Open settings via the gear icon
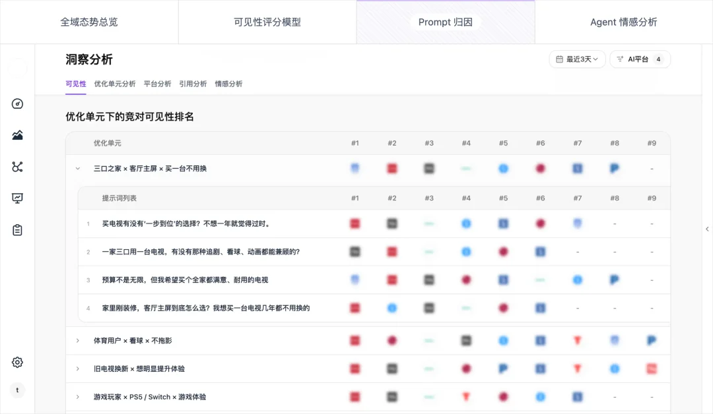Image resolution: width=713 pixels, height=414 pixels. 17,362
